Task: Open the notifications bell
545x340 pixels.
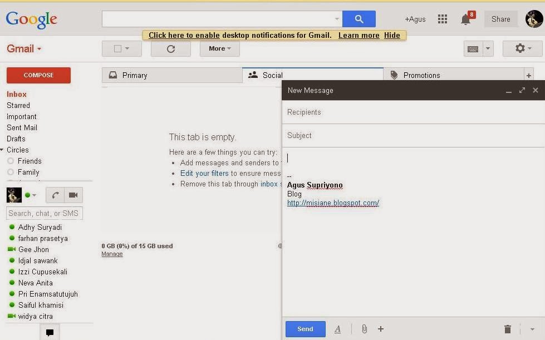Action: click(x=465, y=18)
